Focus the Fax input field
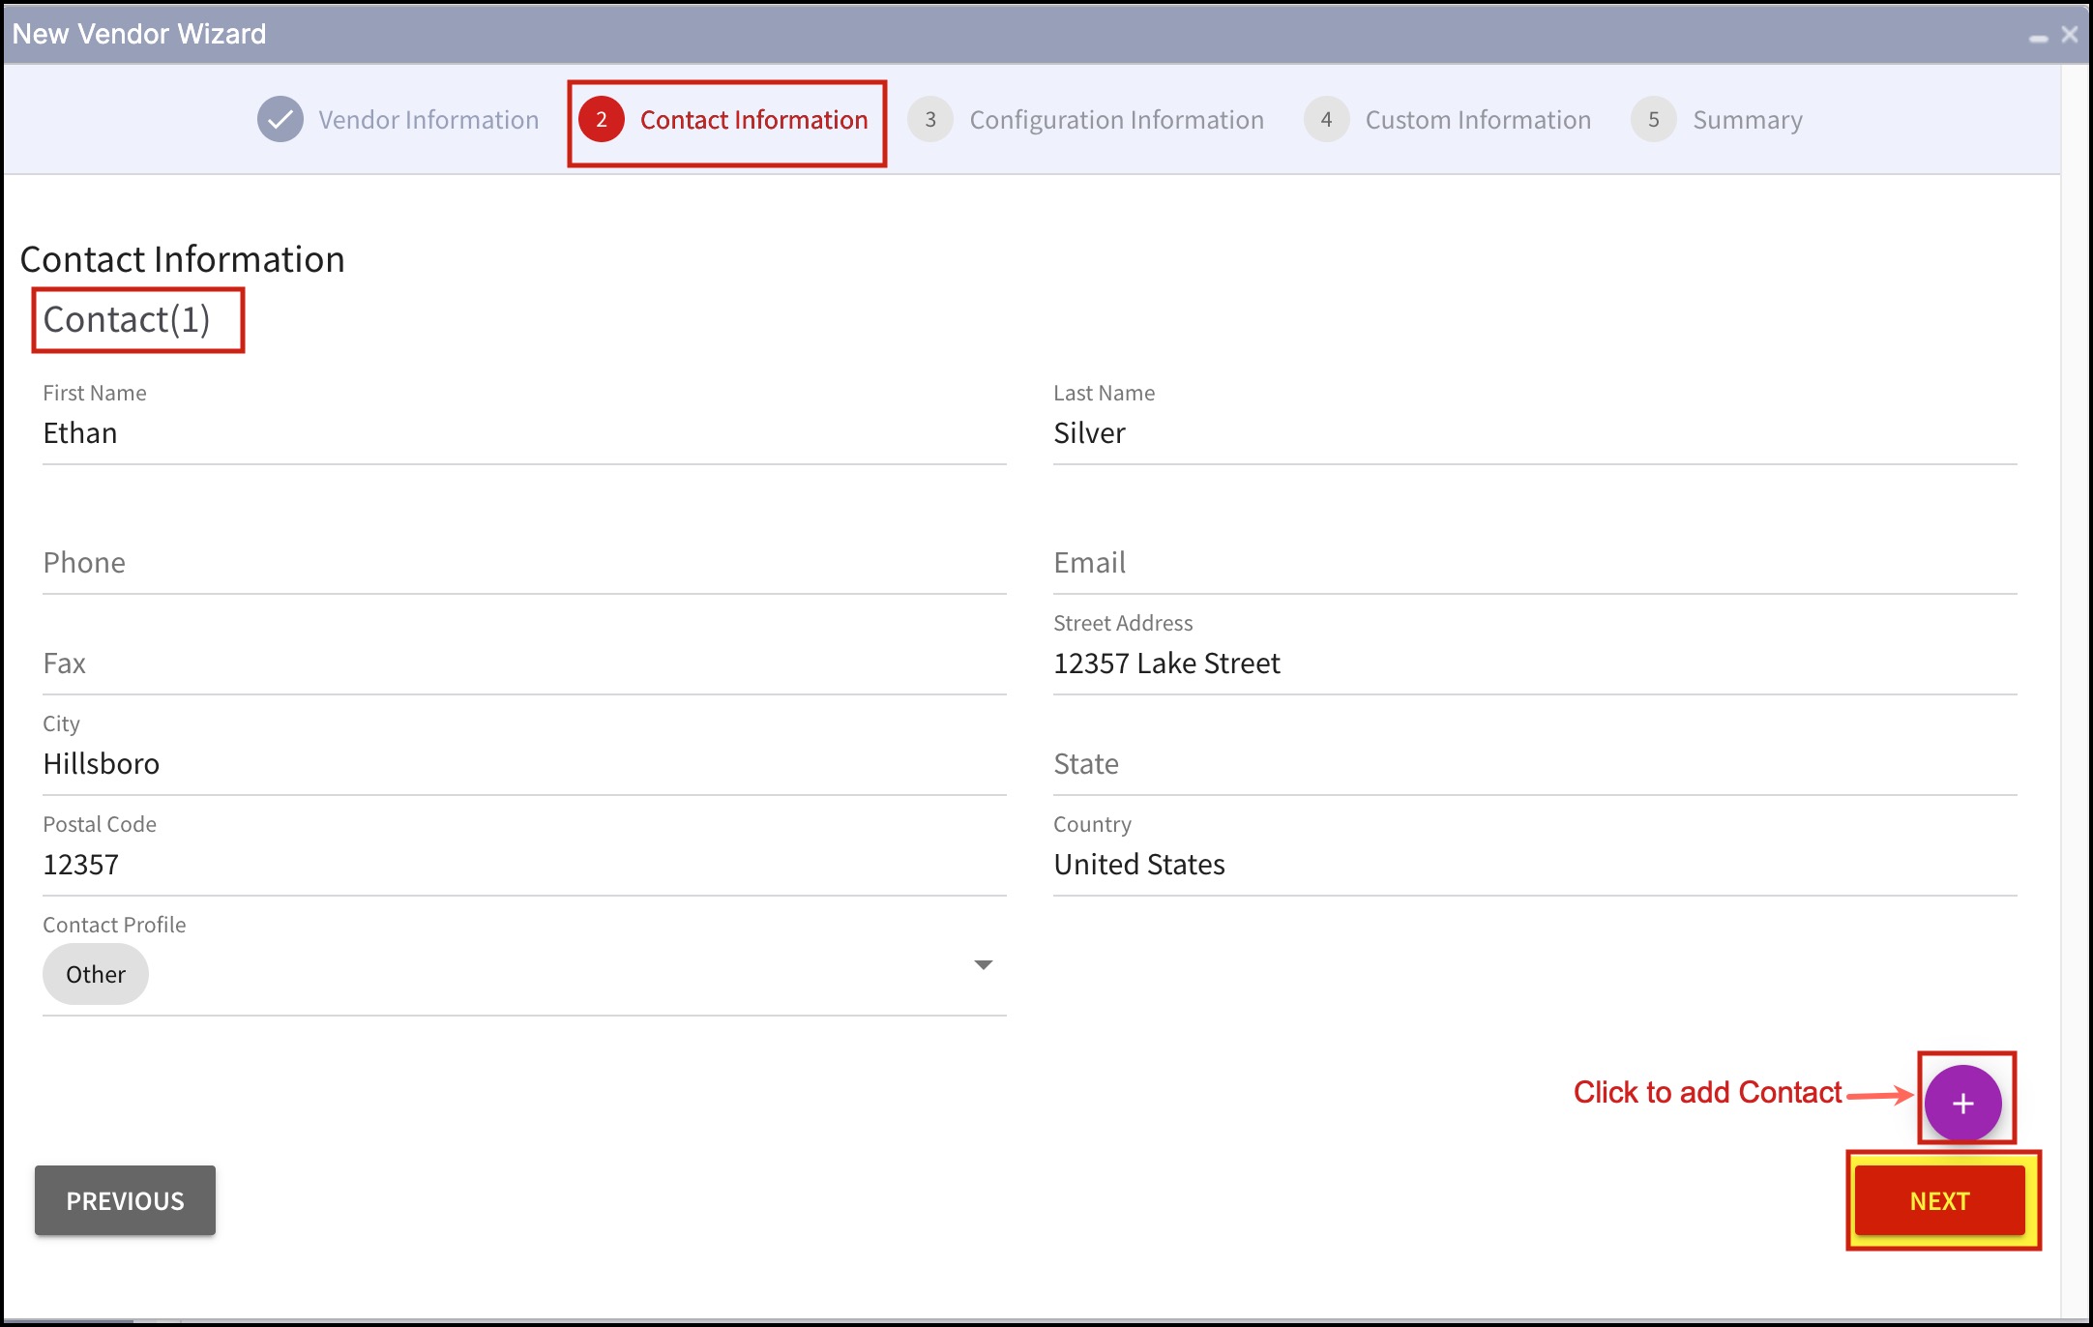 [524, 663]
